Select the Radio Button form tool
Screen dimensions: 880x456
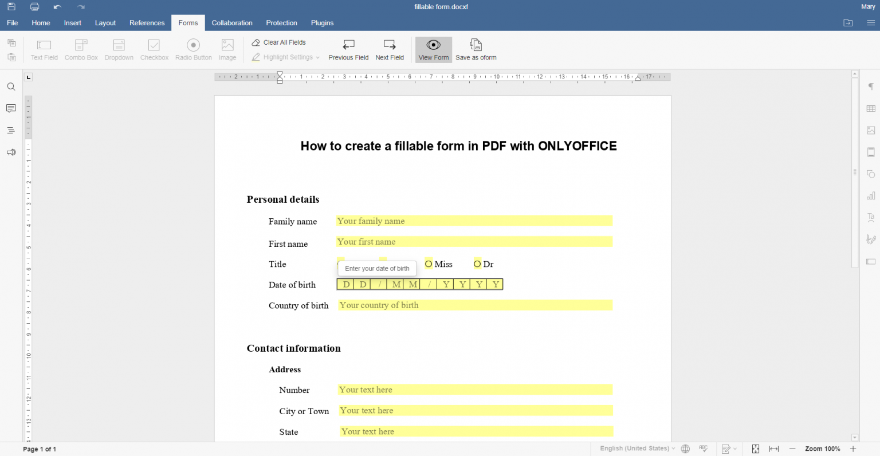pos(193,49)
